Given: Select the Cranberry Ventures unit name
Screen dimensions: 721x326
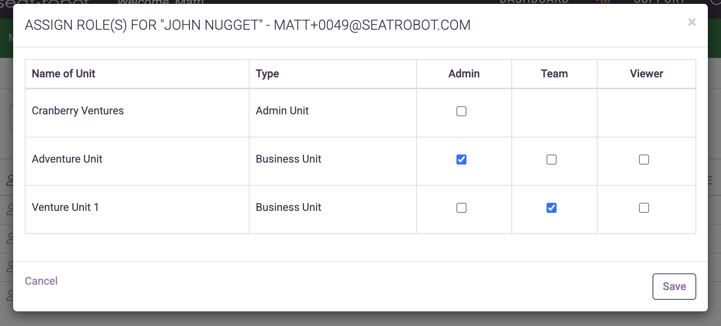Looking at the screenshot, I should 78,111.
